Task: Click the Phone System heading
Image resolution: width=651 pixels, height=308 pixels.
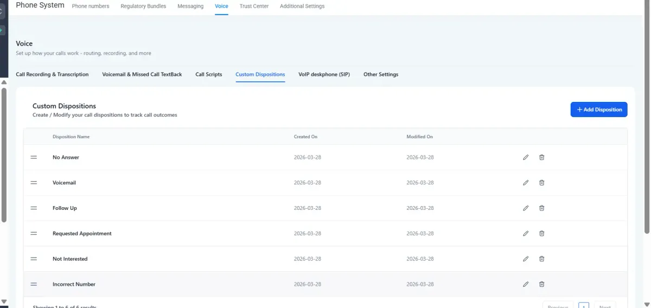Action: click(x=40, y=5)
